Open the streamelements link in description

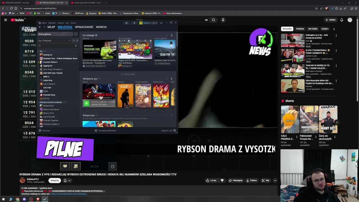[x=69, y=194]
